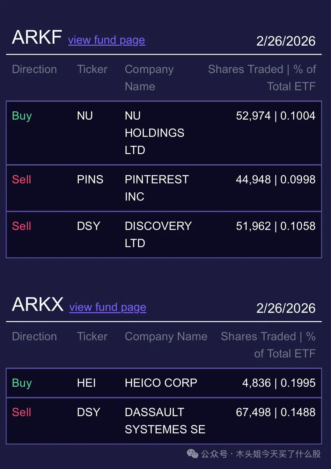Click the HEI ticker symbol
Image resolution: width=331 pixels, height=469 pixels.
(x=86, y=383)
